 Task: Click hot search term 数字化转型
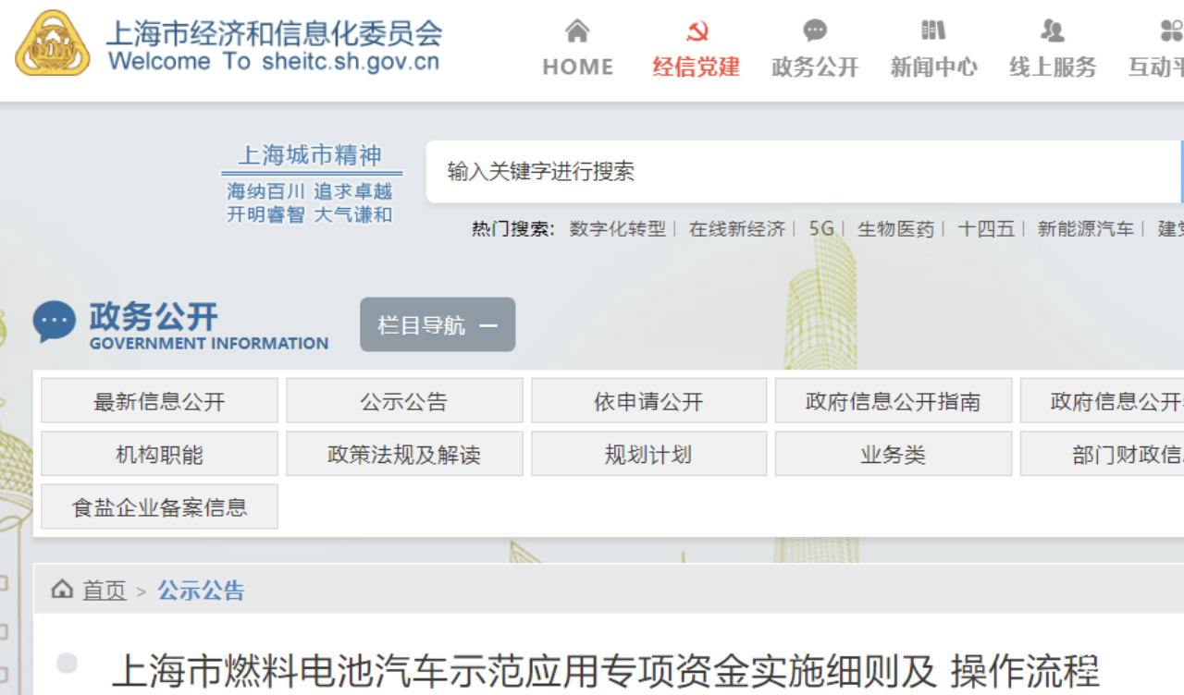617,229
